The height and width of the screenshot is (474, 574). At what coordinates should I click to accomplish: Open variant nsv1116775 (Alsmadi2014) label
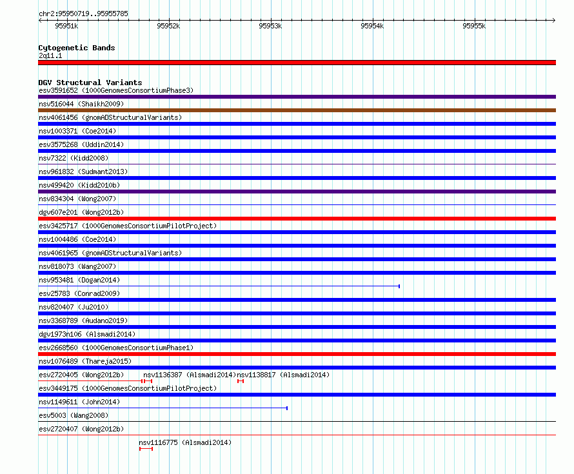point(185,442)
